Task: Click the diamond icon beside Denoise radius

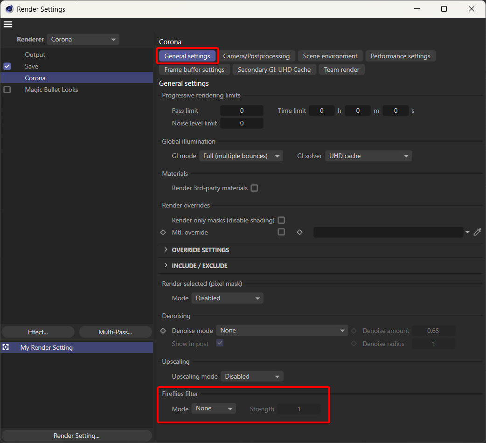Action: point(354,344)
